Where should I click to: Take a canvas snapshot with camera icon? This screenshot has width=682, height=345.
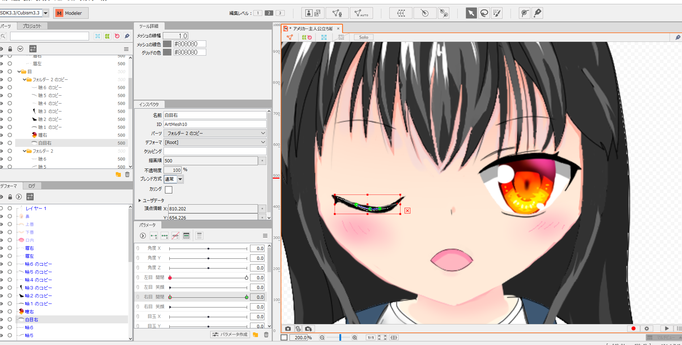288,328
